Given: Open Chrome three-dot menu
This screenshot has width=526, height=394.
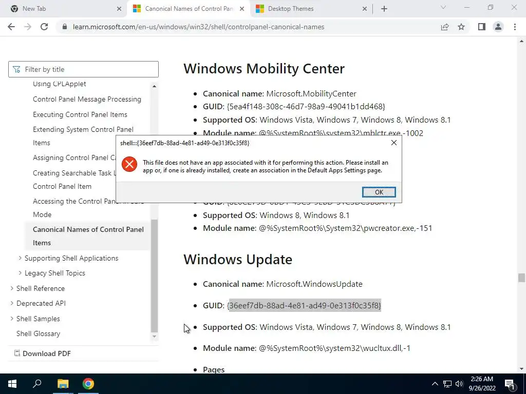Looking at the screenshot, I should click(515, 27).
